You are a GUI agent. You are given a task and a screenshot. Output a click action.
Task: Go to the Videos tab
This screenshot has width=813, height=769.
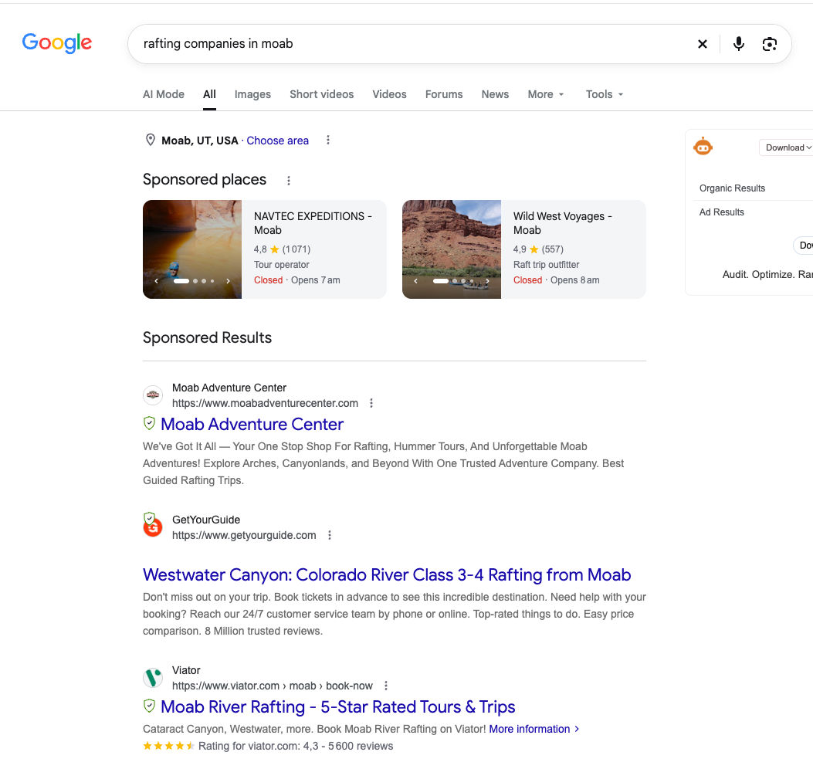click(389, 94)
